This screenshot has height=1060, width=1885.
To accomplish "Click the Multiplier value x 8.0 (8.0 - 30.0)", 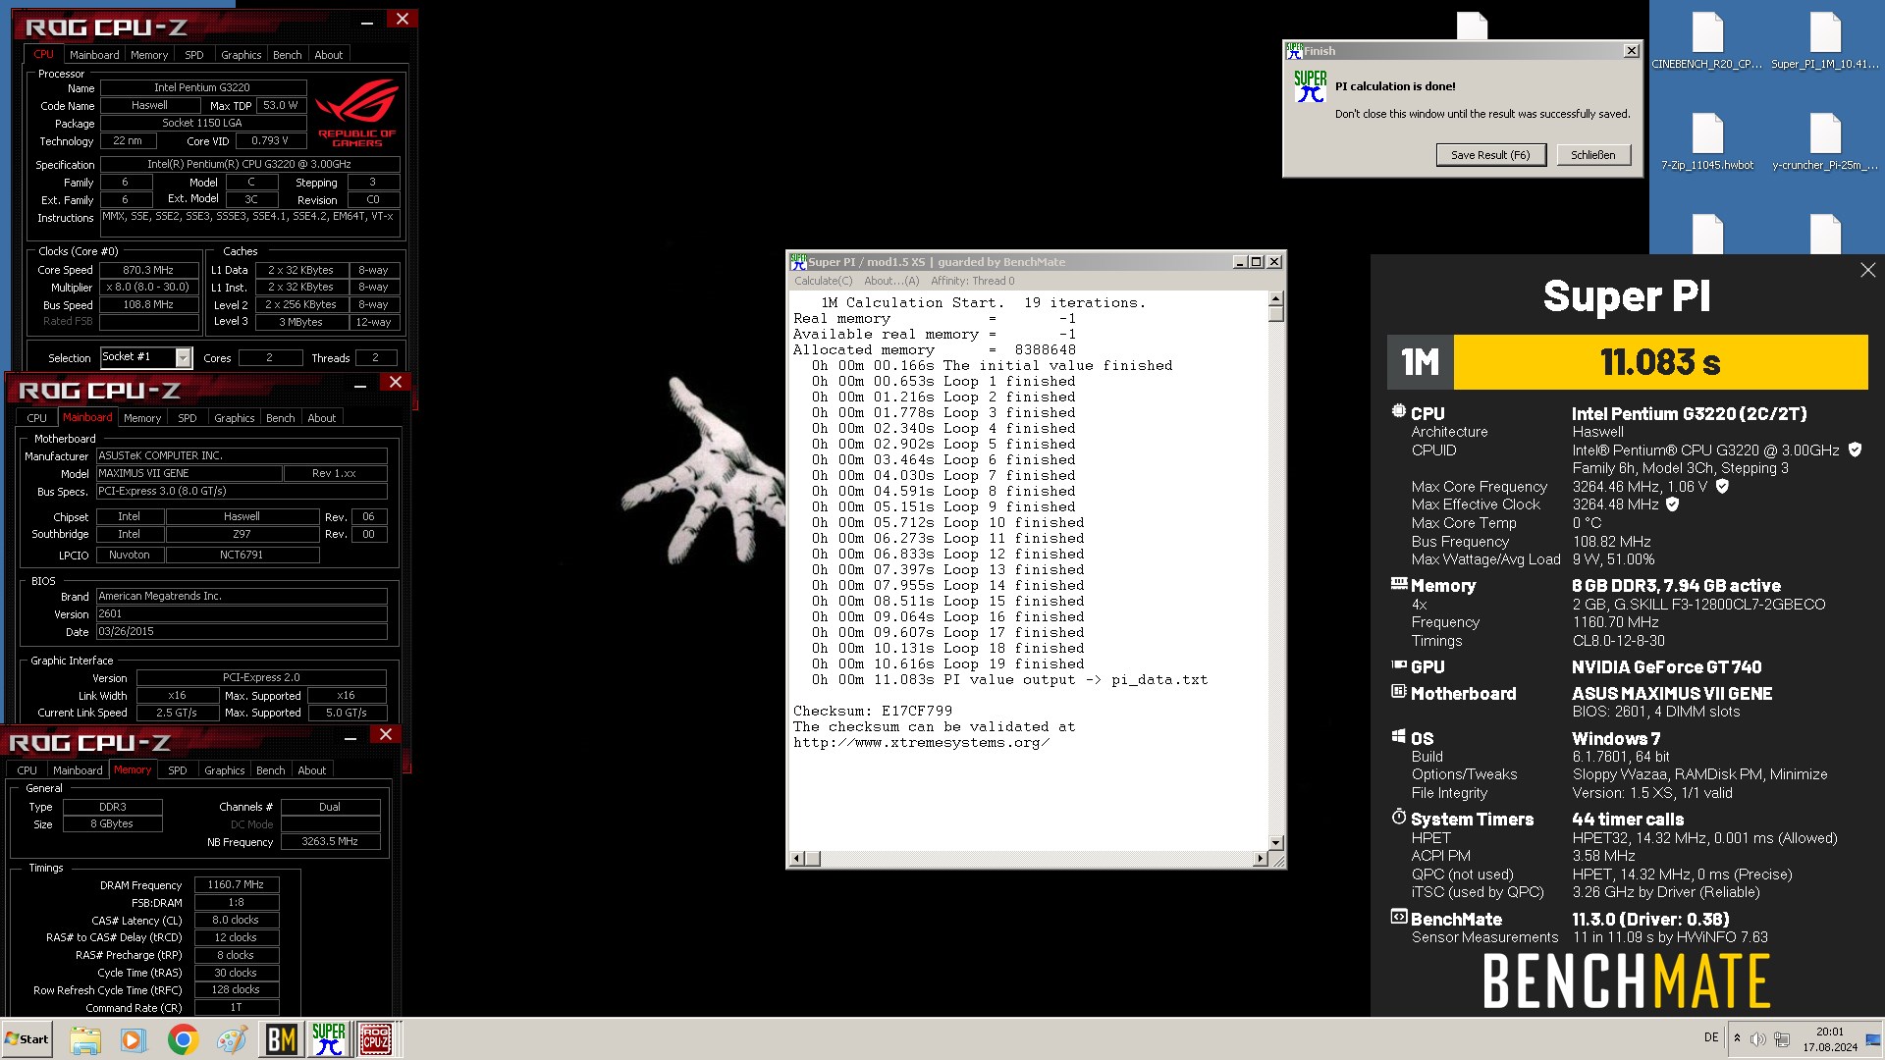I will (x=148, y=288).
